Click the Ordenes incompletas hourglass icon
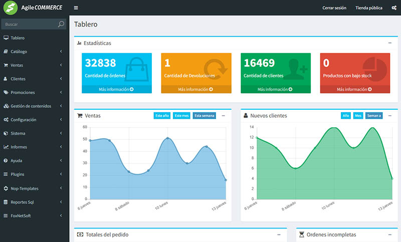Screen dimensions: 401x242 (x=302, y=234)
